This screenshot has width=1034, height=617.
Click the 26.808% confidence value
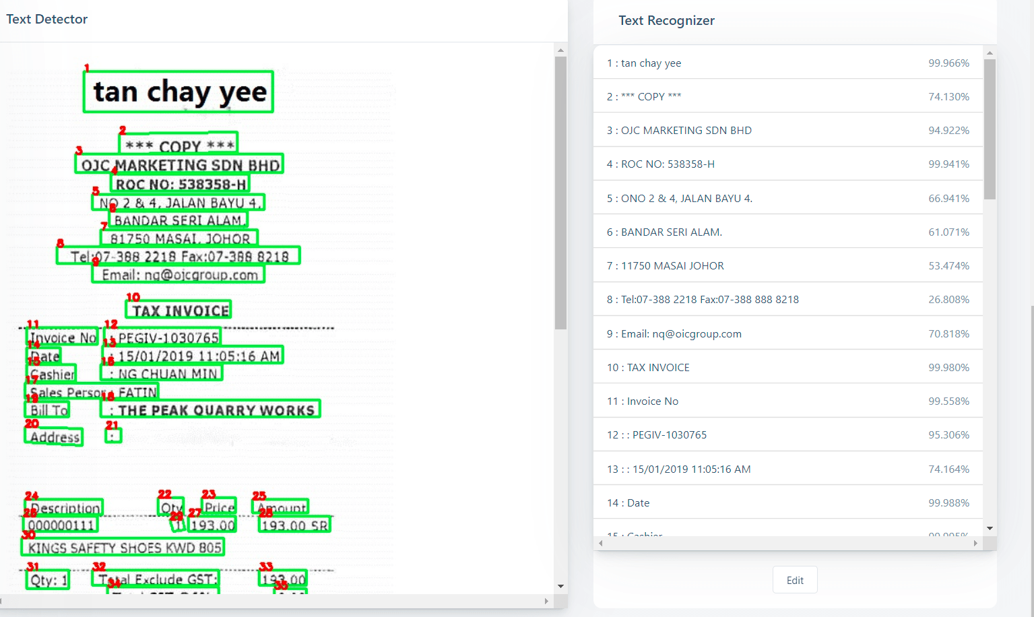[x=948, y=299]
